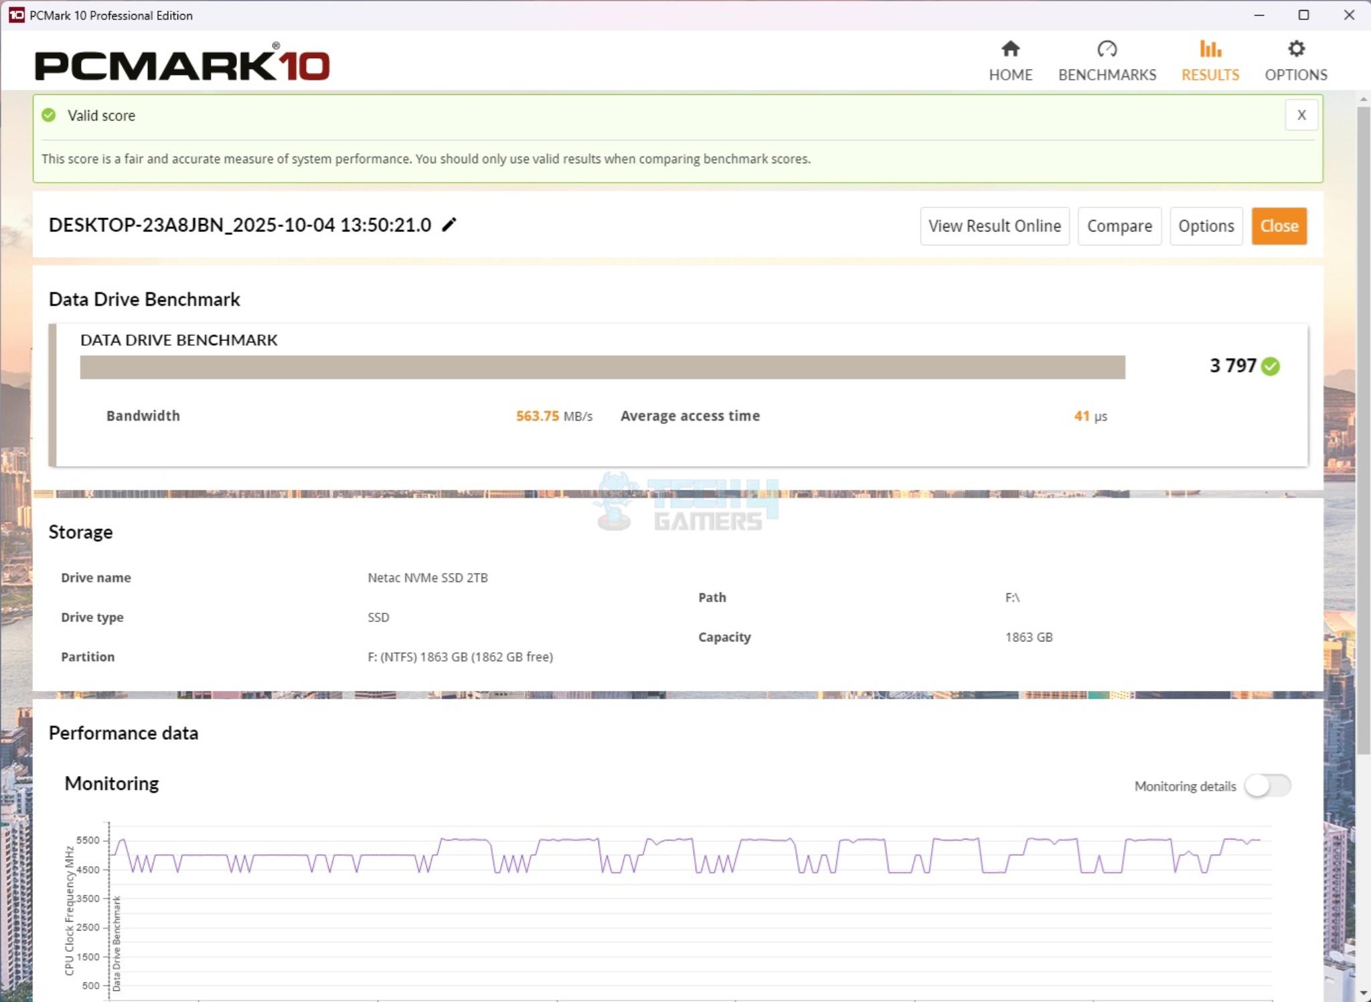This screenshot has height=1002, width=1371.
Task: Dismiss the Valid score banner with X
Action: point(1301,115)
